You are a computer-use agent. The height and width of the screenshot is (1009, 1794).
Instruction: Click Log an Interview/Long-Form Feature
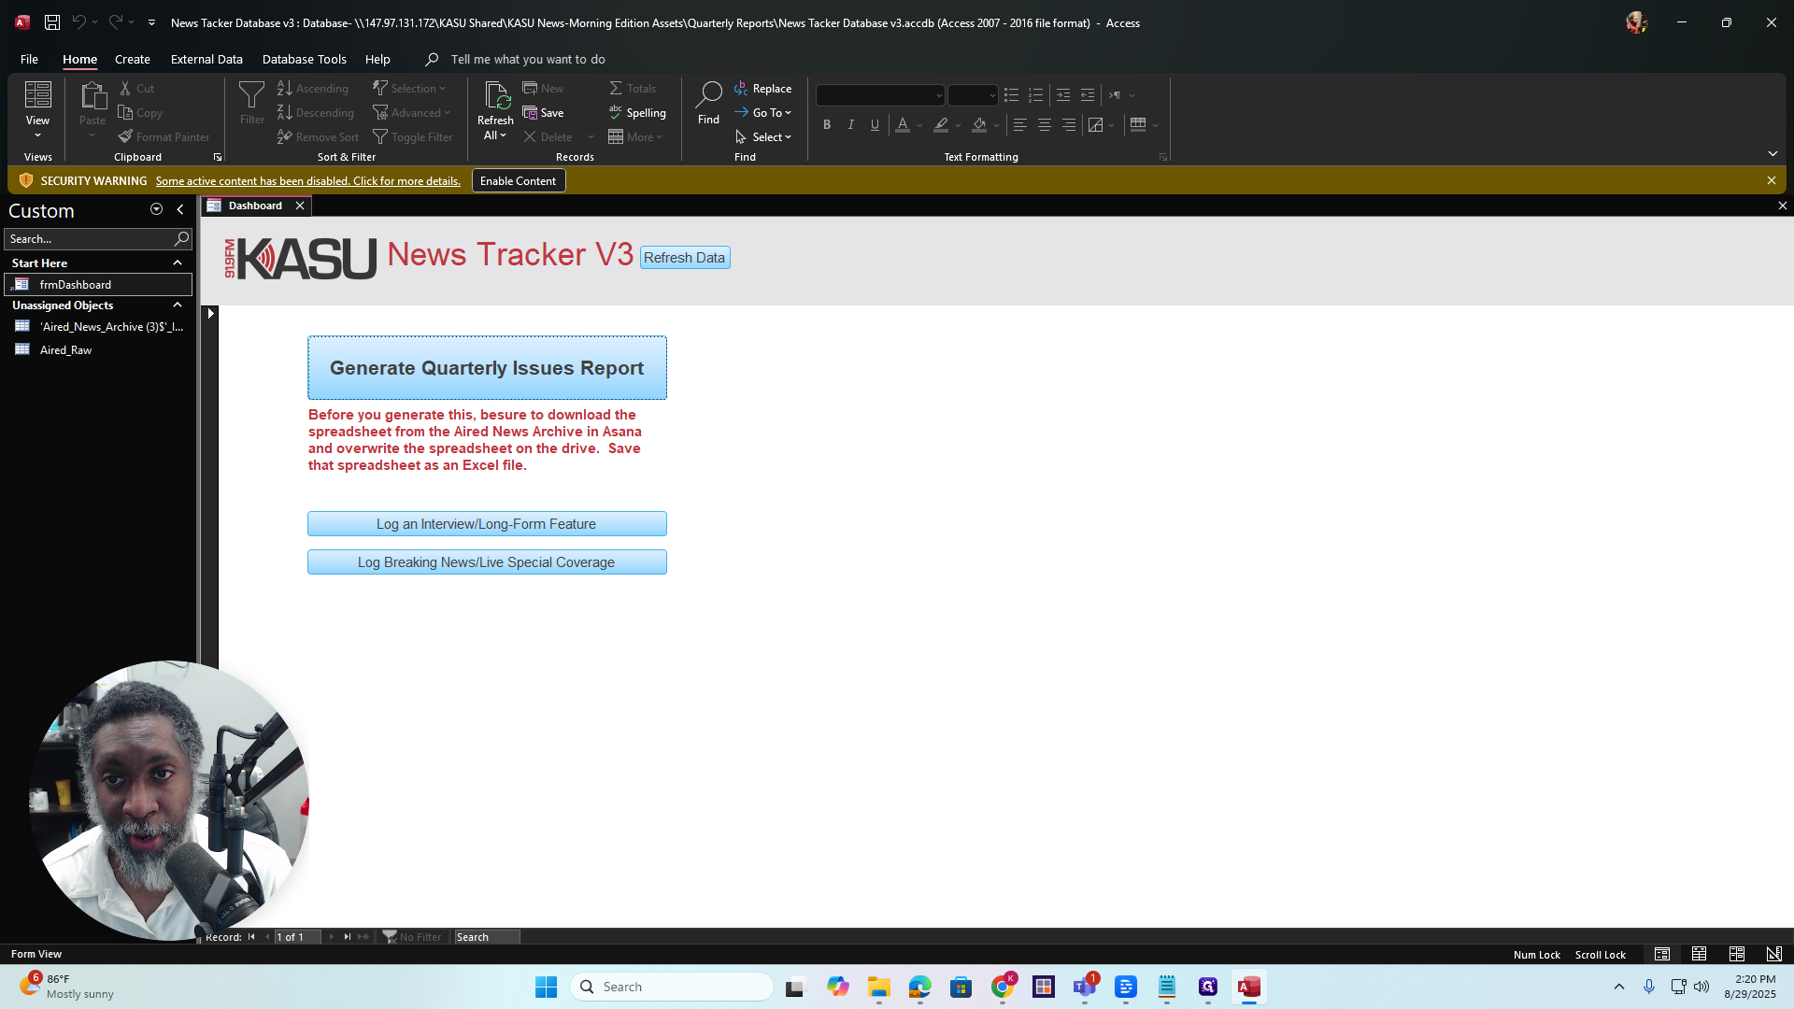487,523
